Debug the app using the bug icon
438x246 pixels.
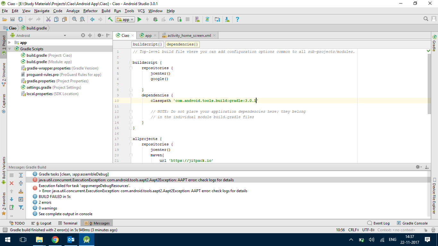155,20
